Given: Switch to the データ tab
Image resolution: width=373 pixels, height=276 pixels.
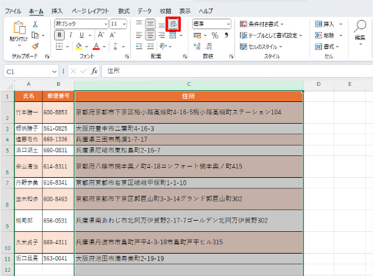Looking at the screenshot, I should click(144, 11).
